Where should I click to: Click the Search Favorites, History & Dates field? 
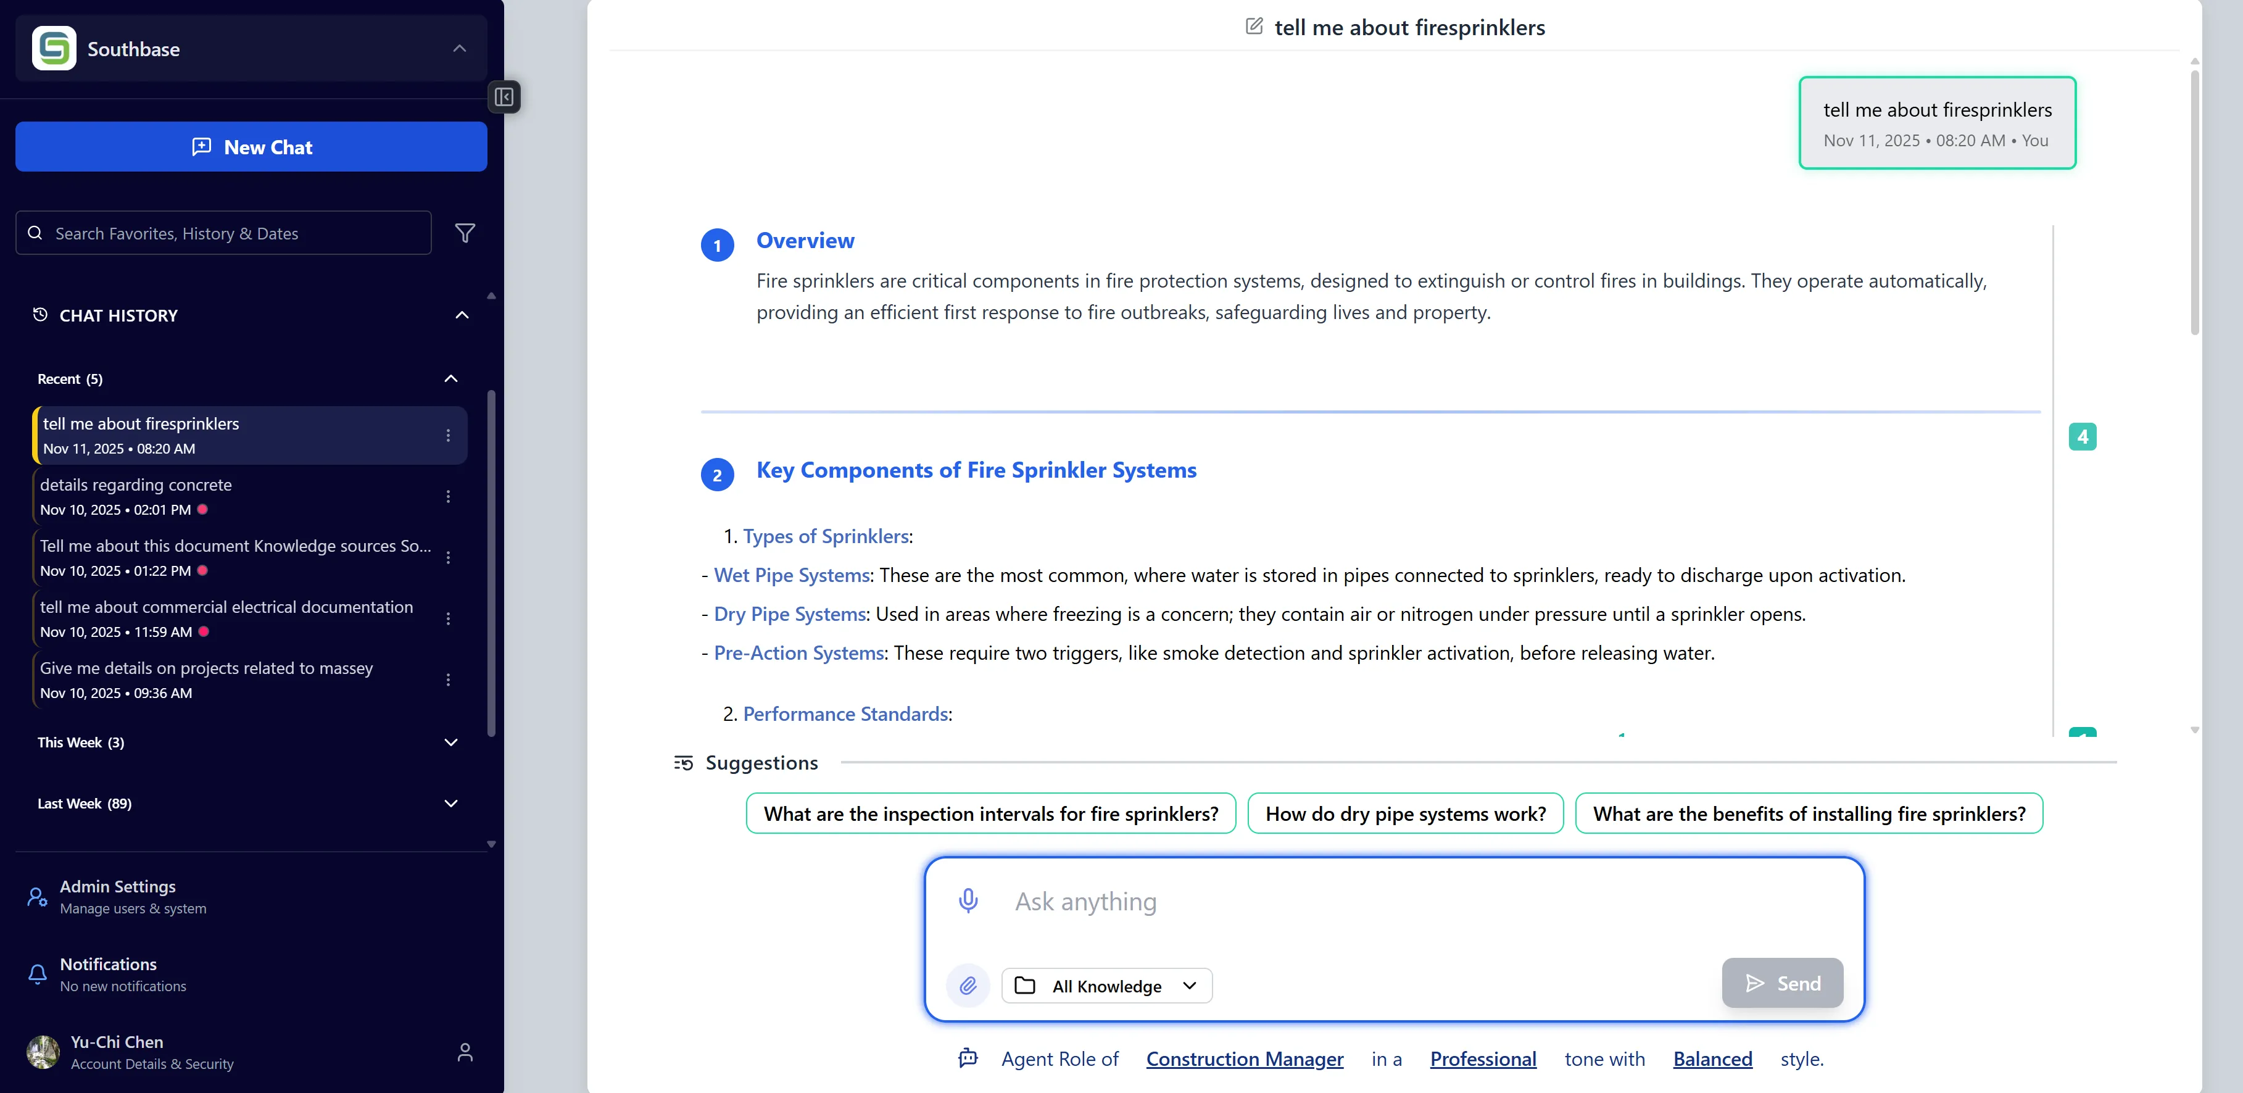[224, 233]
